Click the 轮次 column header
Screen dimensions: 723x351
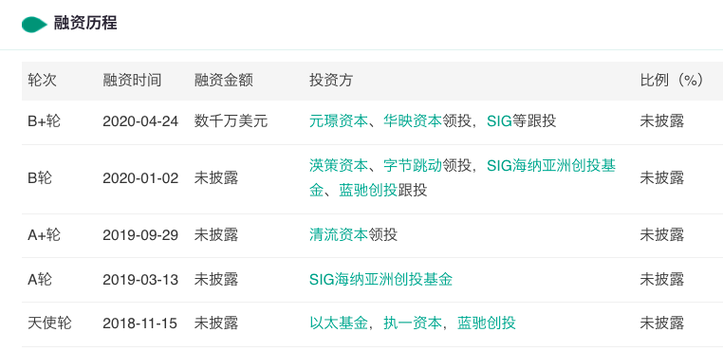(43, 81)
